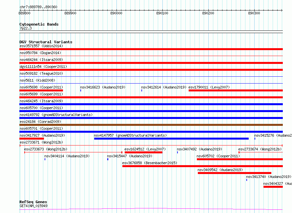Viewport: 292px width, 213px height.
Task: Click nsv3417927 (Audano2019) label
Action: (x=42, y=135)
